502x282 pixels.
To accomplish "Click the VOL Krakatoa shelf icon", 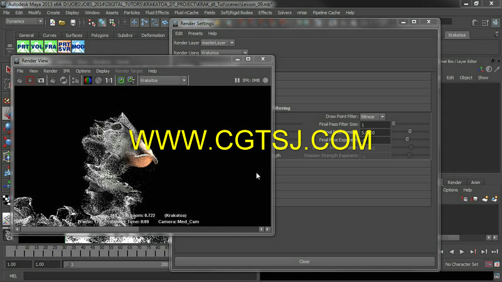I will 37,46.
